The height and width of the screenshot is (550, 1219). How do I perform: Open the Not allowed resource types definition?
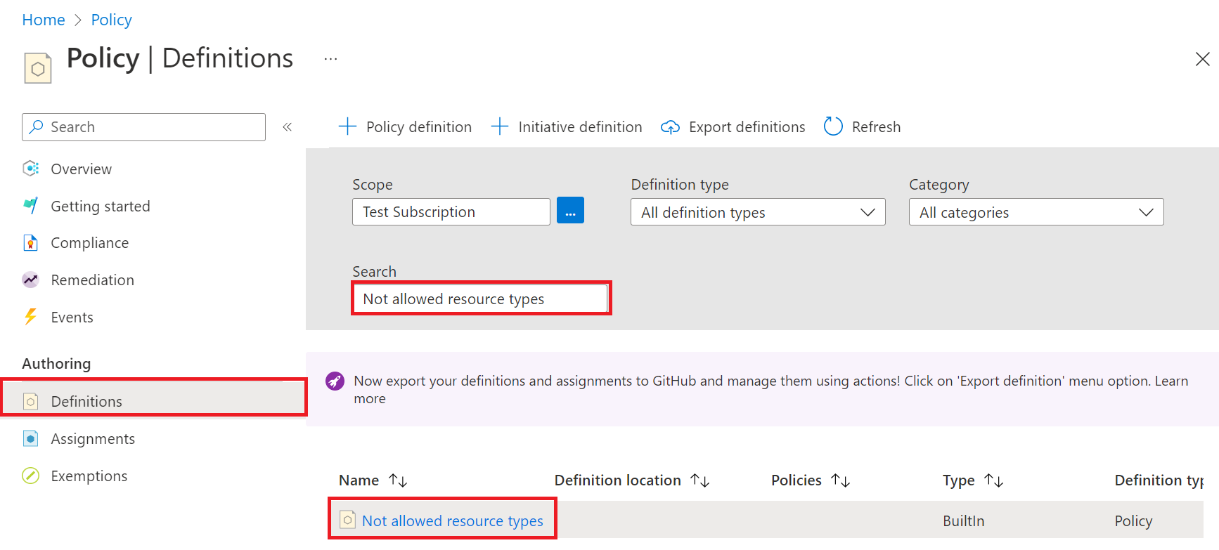[452, 521]
